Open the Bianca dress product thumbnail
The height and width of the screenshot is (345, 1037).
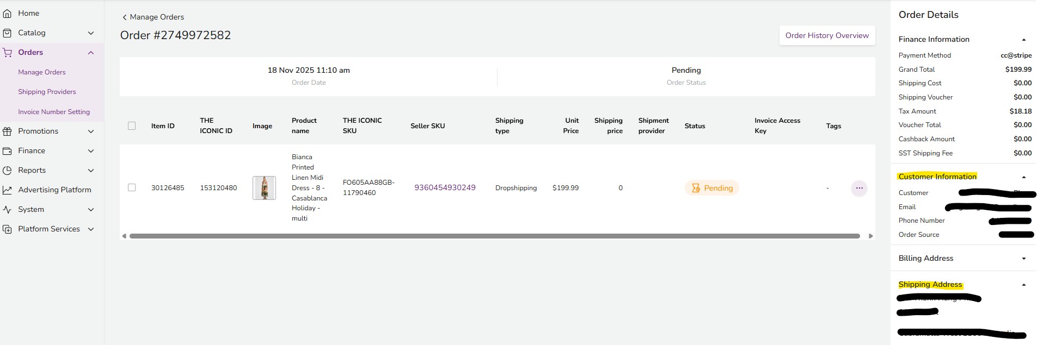(264, 188)
